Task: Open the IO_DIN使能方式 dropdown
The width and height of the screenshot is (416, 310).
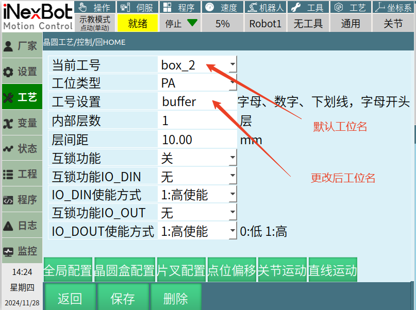Action: click(x=232, y=195)
